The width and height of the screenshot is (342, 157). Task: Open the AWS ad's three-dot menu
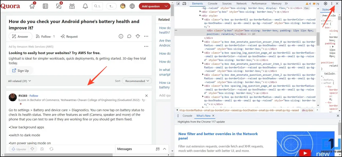(146, 46)
